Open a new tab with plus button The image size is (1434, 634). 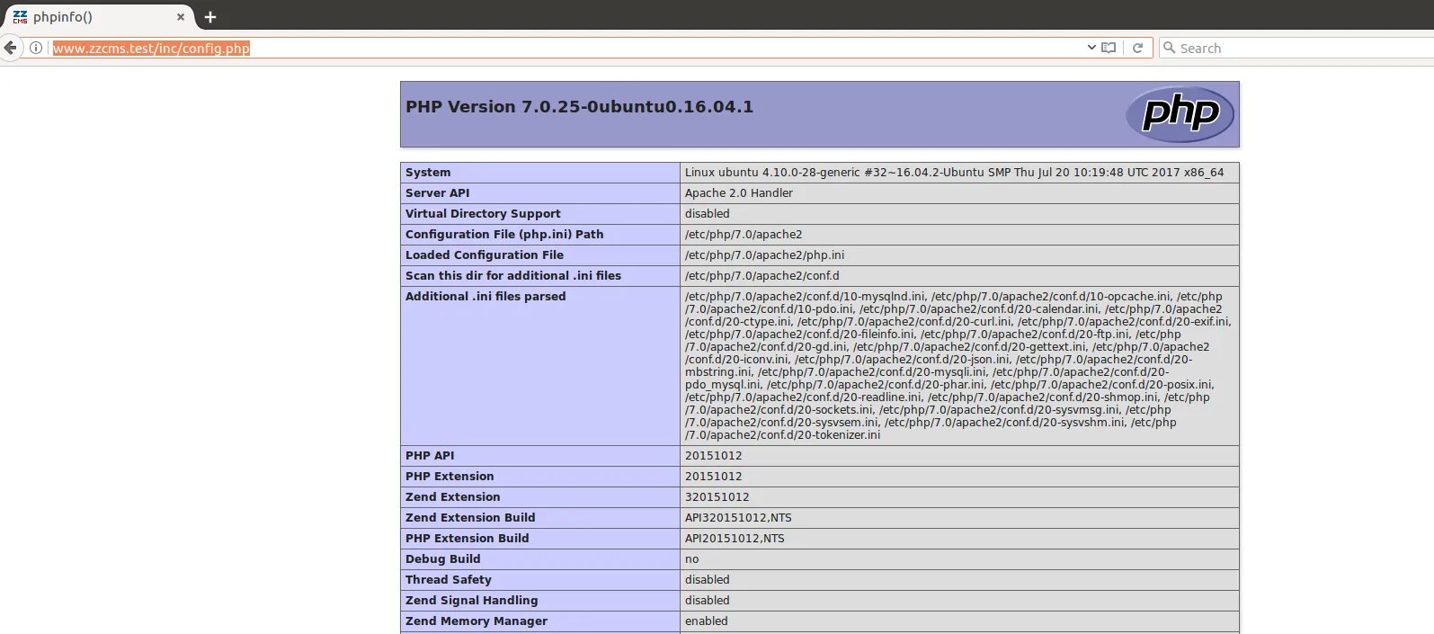[x=210, y=17]
